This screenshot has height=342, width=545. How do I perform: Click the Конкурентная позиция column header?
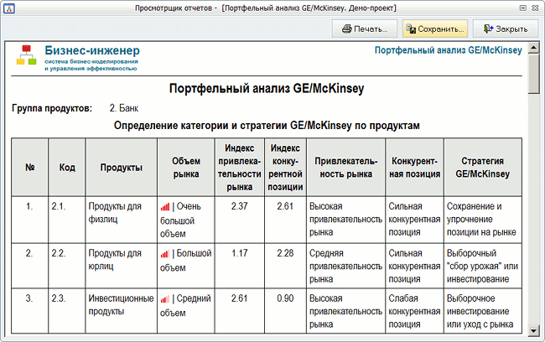pyautogui.click(x=414, y=167)
